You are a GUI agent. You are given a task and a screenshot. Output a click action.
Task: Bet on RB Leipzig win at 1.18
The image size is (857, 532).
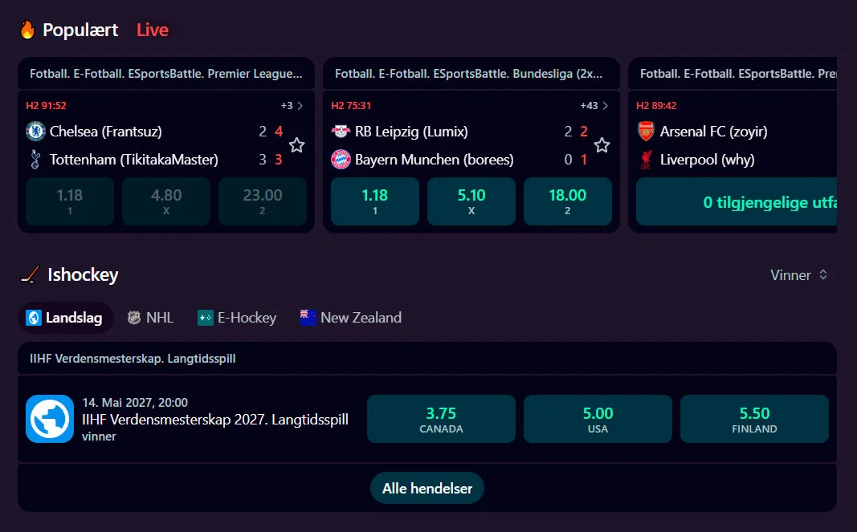pos(375,201)
